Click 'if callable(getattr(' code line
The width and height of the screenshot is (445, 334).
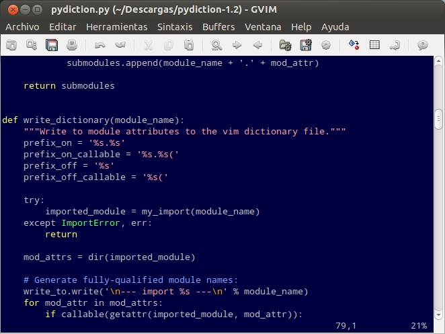[x=173, y=315]
